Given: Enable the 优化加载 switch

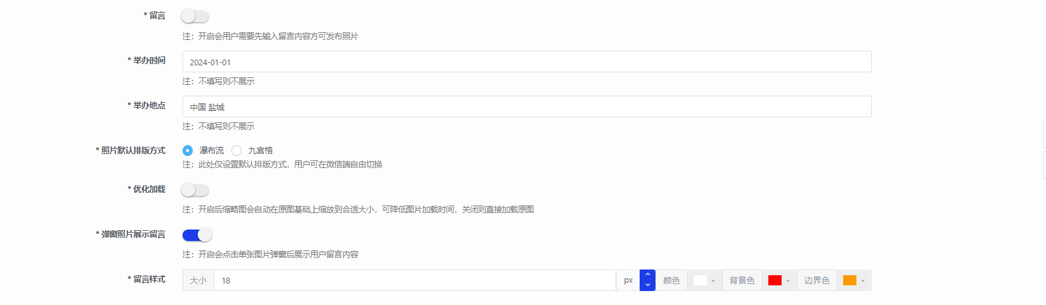Looking at the screenshot, I should click(x=195, y=190).
